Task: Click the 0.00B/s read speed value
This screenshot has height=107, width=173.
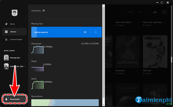Action: pos(48,64)
